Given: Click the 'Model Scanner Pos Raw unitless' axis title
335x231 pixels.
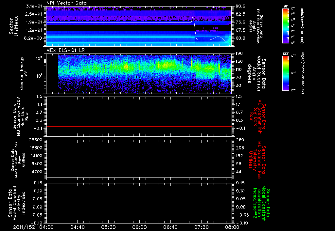Looking at the screenshot, I should click(18, 160).
